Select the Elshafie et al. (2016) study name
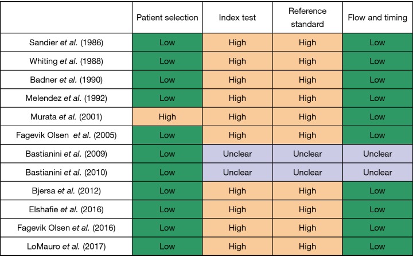The height and width of the screenshot is (257, 413). point(67,209)
